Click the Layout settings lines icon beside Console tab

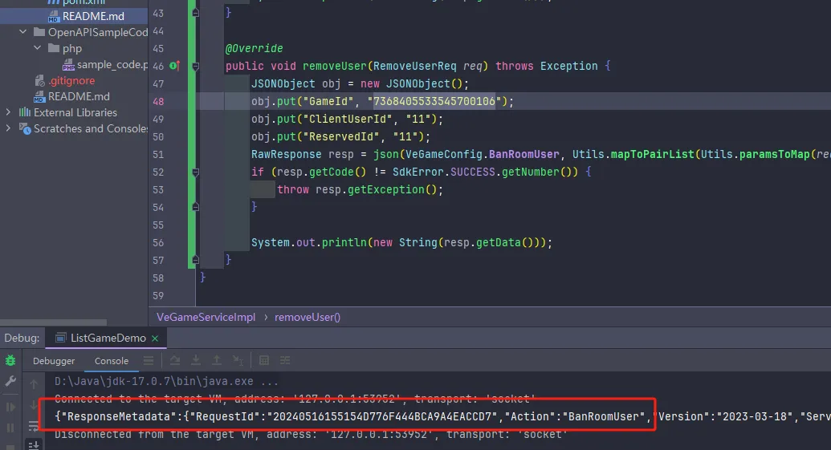(x=149, y=360)
